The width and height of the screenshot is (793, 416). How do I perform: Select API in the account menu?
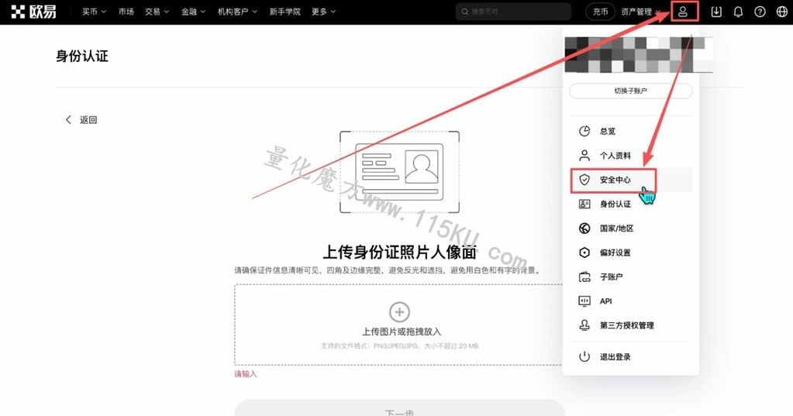(631, 301)
